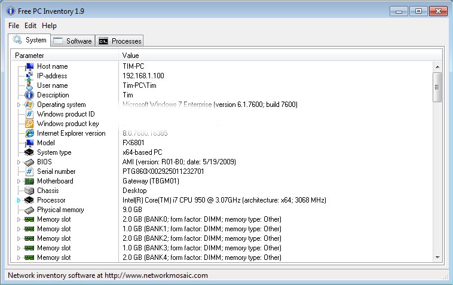453x285 pixels.
Task: Select the Windows product key label
Action: (68, 124)
